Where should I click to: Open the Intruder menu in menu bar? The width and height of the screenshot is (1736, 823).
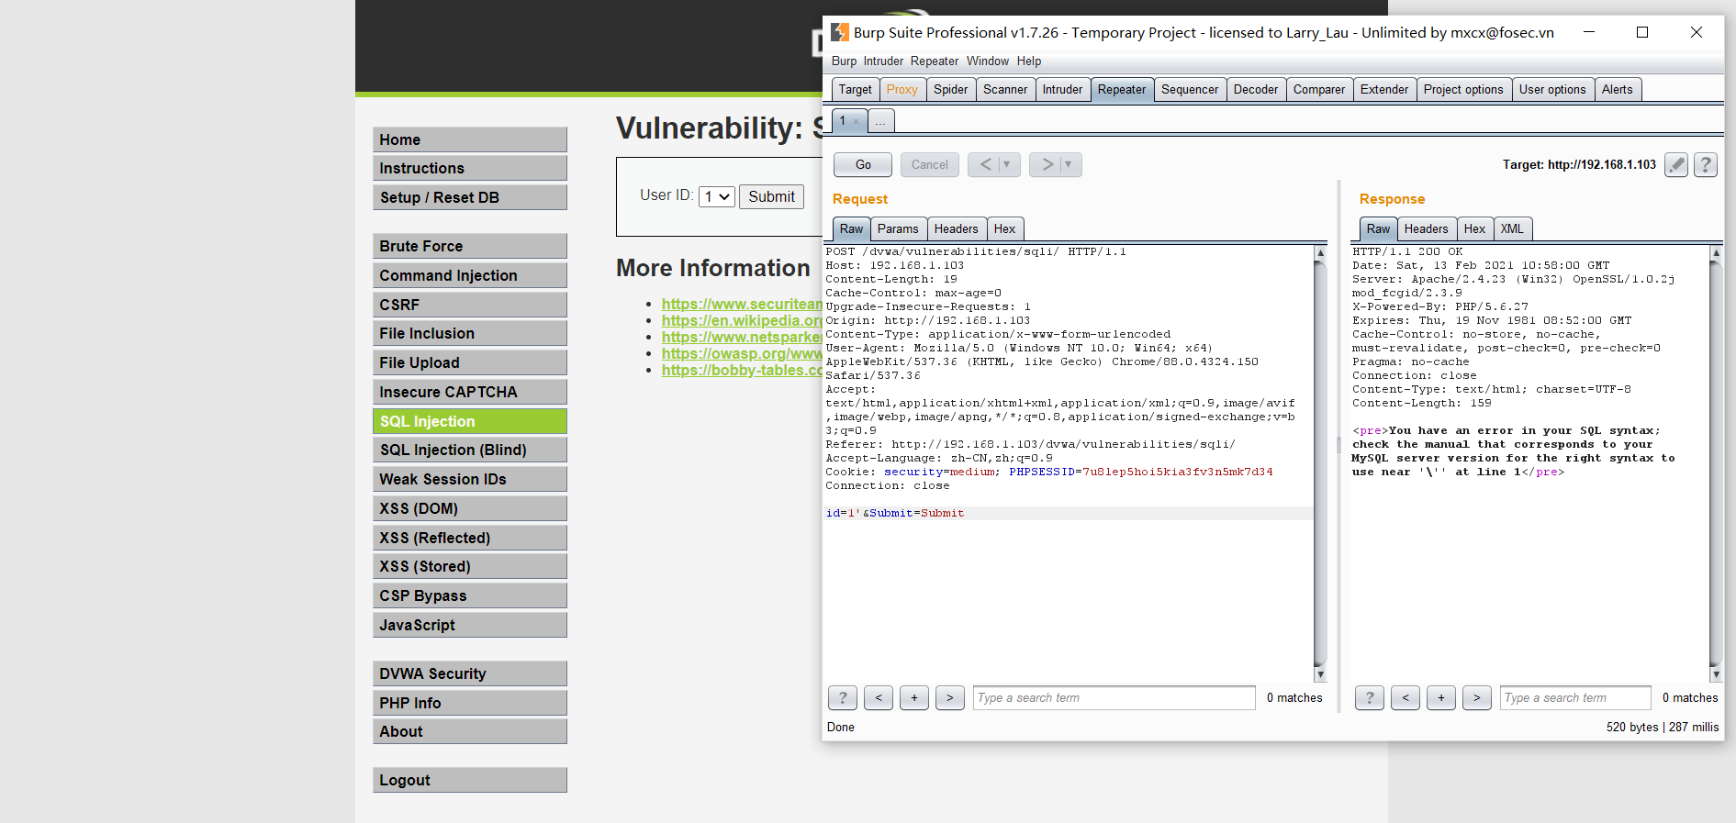point(882,61)
